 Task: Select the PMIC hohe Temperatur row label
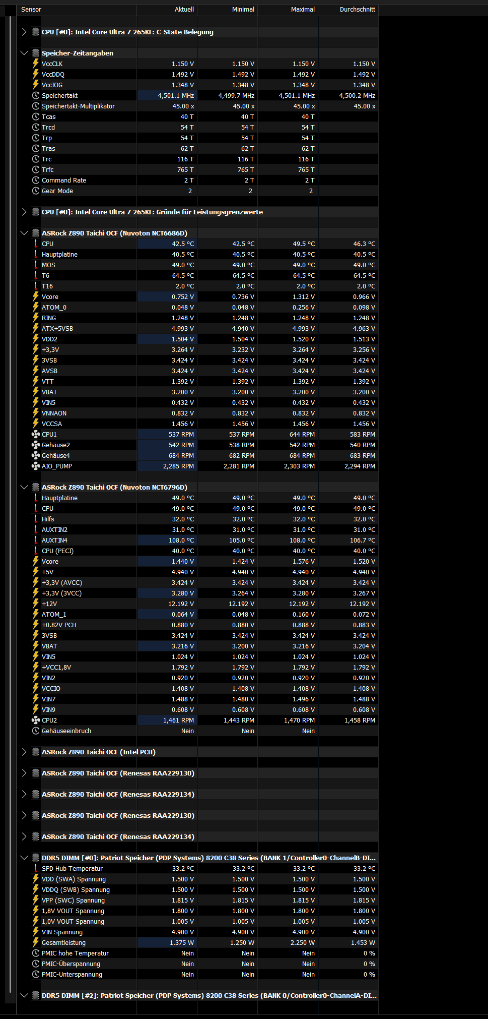(x=75, y=953)
